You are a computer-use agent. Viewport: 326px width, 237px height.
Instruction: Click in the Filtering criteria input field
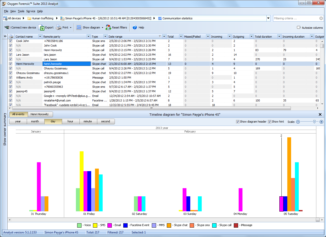295,18
